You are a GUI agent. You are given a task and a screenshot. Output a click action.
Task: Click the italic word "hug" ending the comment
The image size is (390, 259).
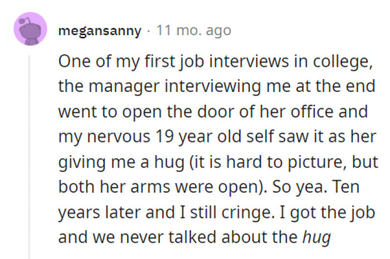click(x=316, y=238)
